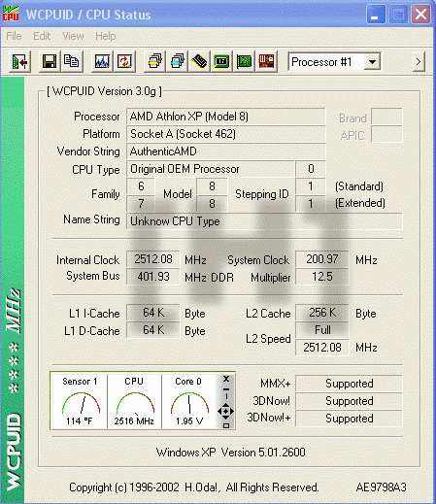Click the green chipset icon
The image size is (436, 504).
221,61
